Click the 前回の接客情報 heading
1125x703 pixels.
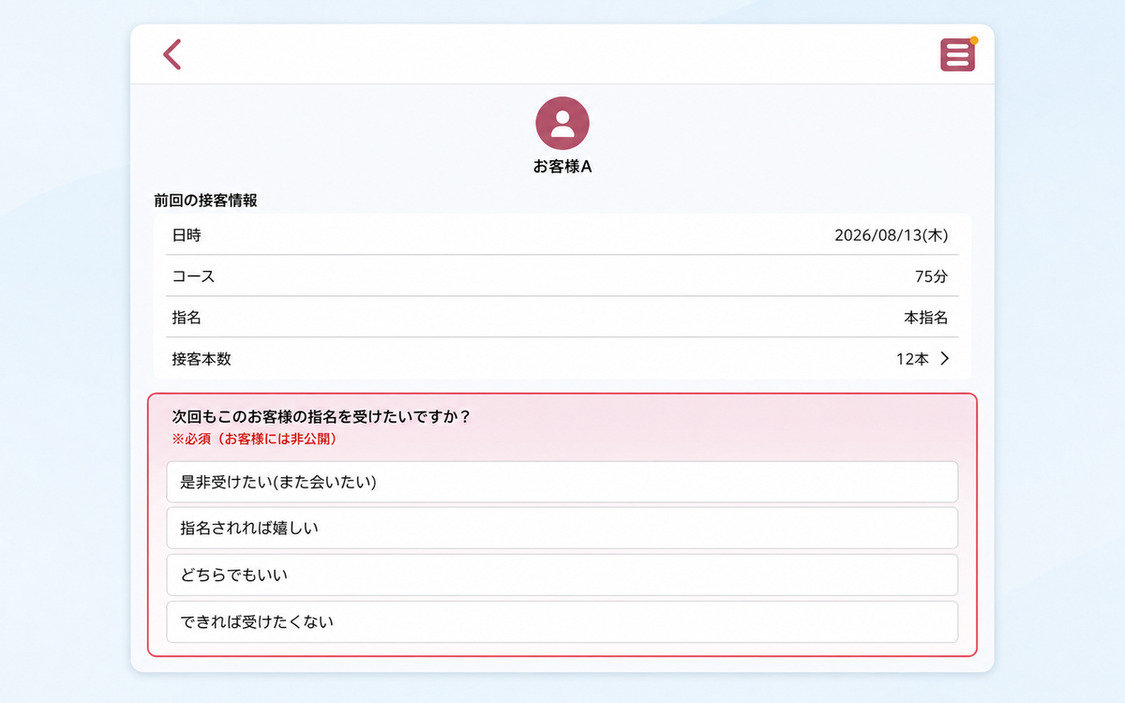click(206, 200)
